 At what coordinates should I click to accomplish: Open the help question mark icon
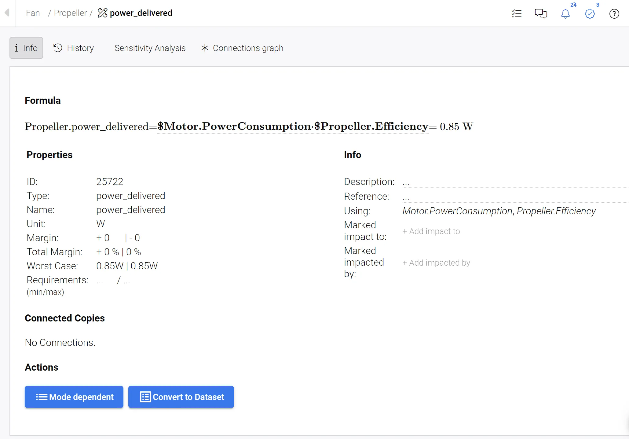[x=614, y=14]
